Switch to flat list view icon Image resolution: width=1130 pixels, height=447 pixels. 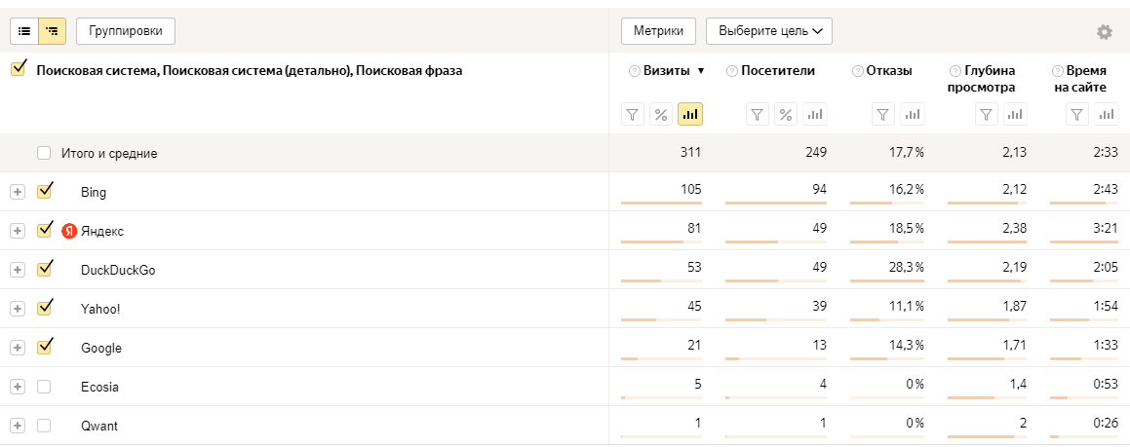pyautogui.click(x=23, y=31)
